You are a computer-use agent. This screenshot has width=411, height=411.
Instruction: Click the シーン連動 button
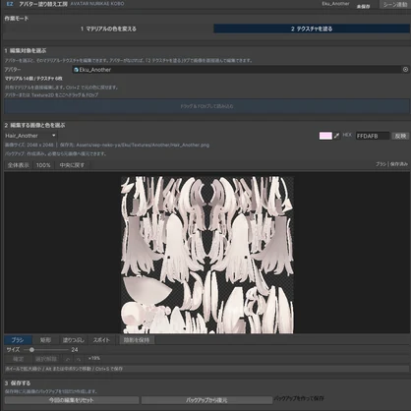395,4
